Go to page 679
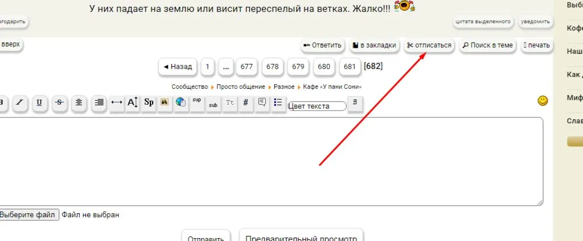583x241 pixels. click(298, 67)
